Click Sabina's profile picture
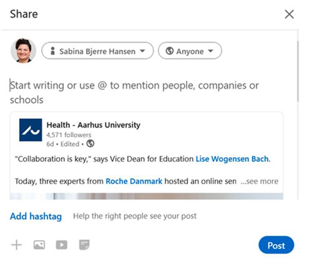Viewport: 312px width, 262px height. tap(23, 51)
